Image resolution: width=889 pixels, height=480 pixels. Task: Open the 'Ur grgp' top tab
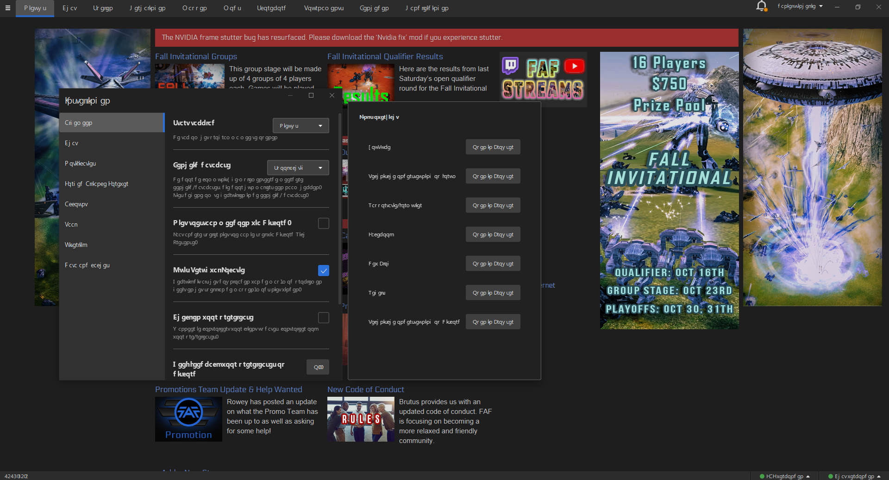103,8
